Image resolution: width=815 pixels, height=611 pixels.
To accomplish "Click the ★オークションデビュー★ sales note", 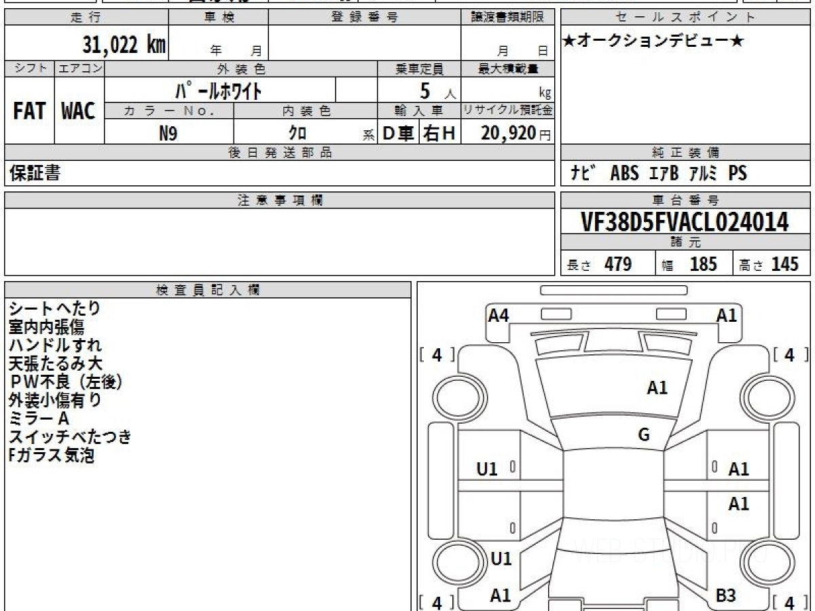I will 653,41.
